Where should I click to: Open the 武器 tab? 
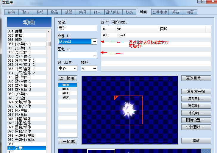(x=69, y=12)
